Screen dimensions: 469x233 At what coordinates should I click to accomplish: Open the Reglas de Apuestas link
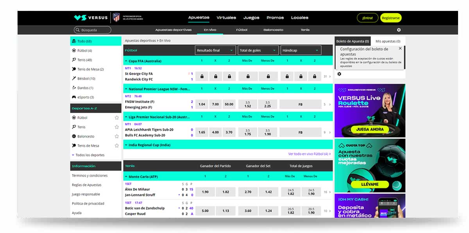[x=86, y=185]
